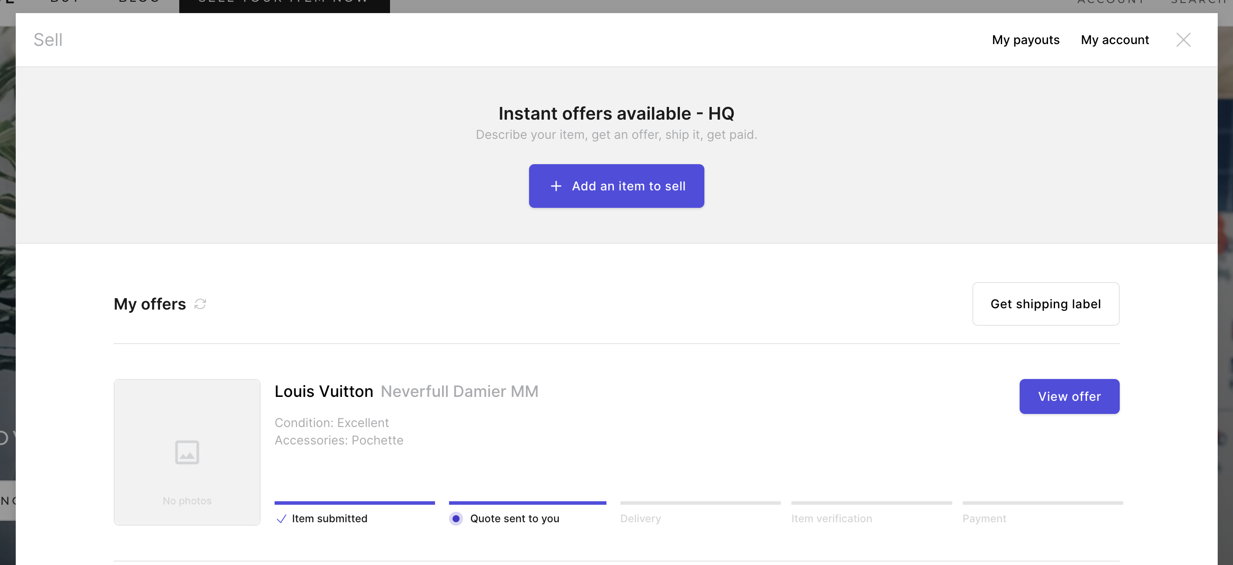Click the Payment progress step
The width and height of the screenshot is (1233, 565).
[x=1042, y=513]
